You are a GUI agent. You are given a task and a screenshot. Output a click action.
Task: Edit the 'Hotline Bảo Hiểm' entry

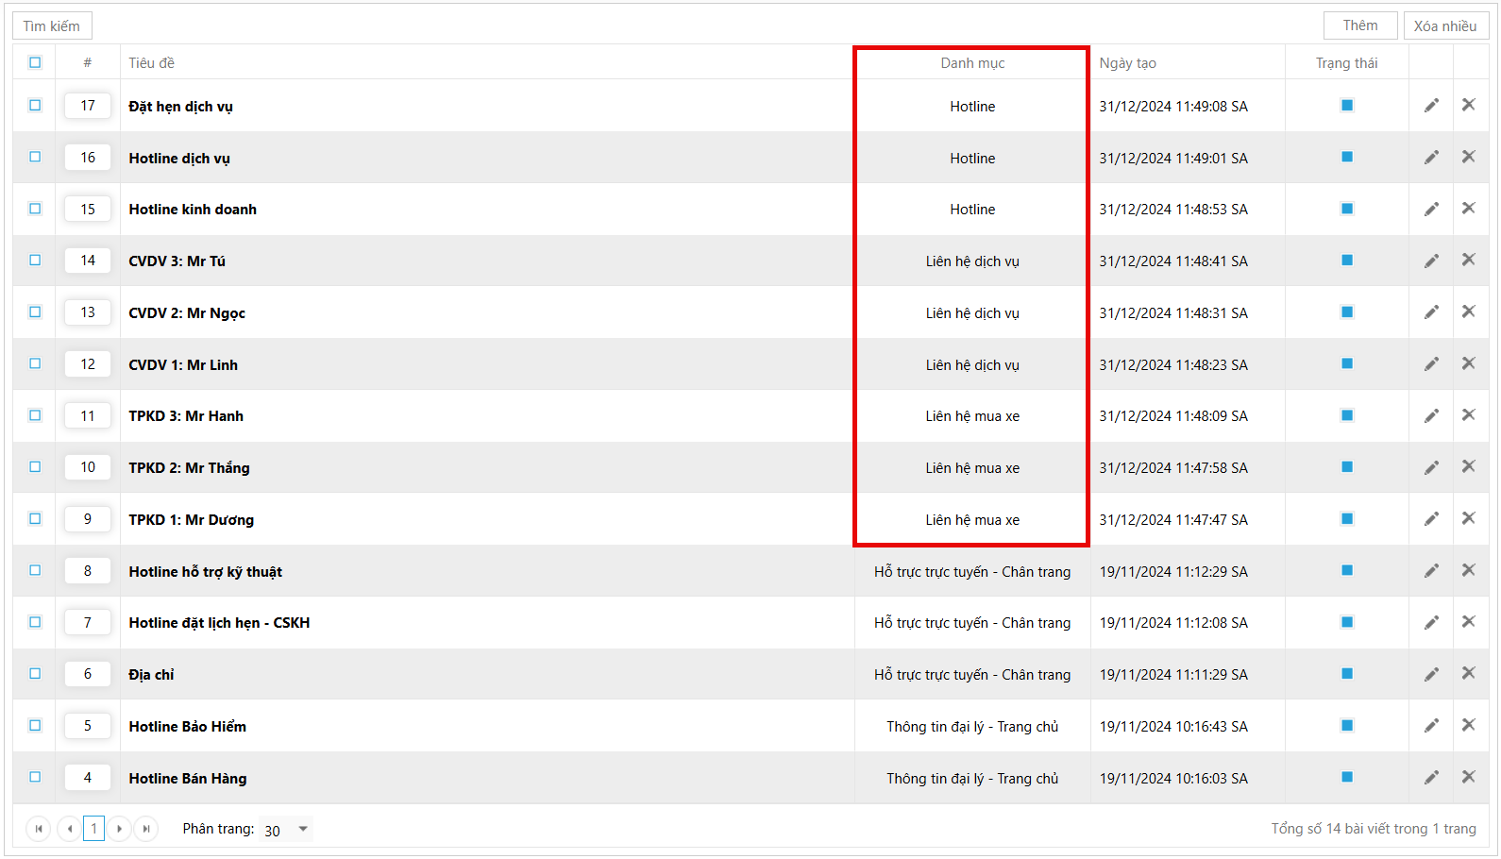[1431, 725]
